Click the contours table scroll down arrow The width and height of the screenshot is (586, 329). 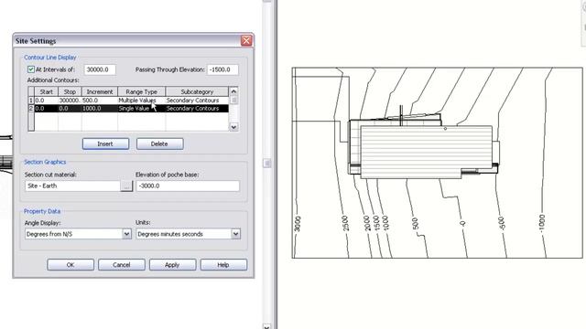pyautogui.click(x=233, y=127)
